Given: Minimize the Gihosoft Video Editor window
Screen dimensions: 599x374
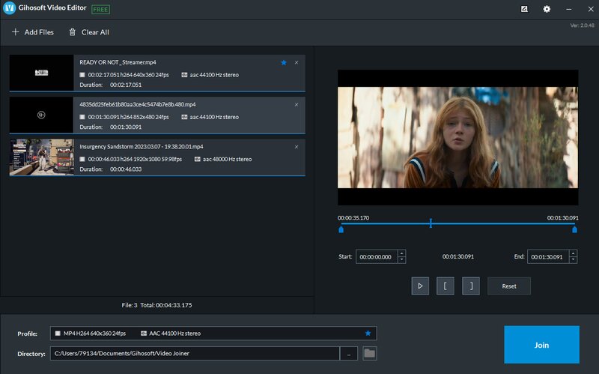Looking at the screenshot, I should pos(569,9).
